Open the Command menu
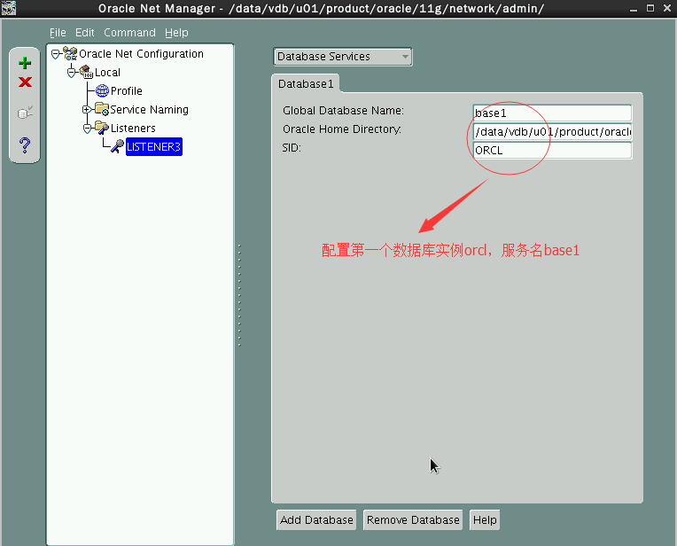Screen dimensions: 677x546 point(129,33)
